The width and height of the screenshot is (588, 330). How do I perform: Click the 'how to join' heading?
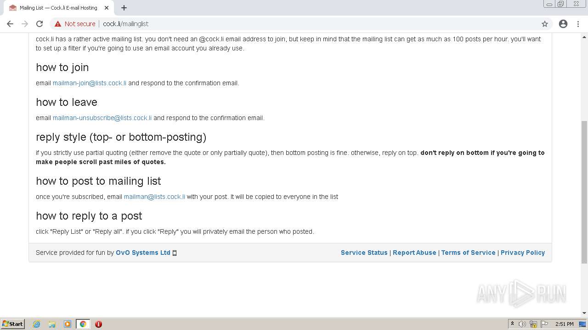(x=62, y=67)
